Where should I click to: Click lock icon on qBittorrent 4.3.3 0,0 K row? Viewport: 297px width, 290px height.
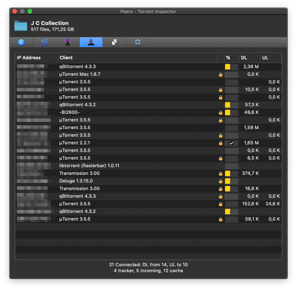coord(220,196)
